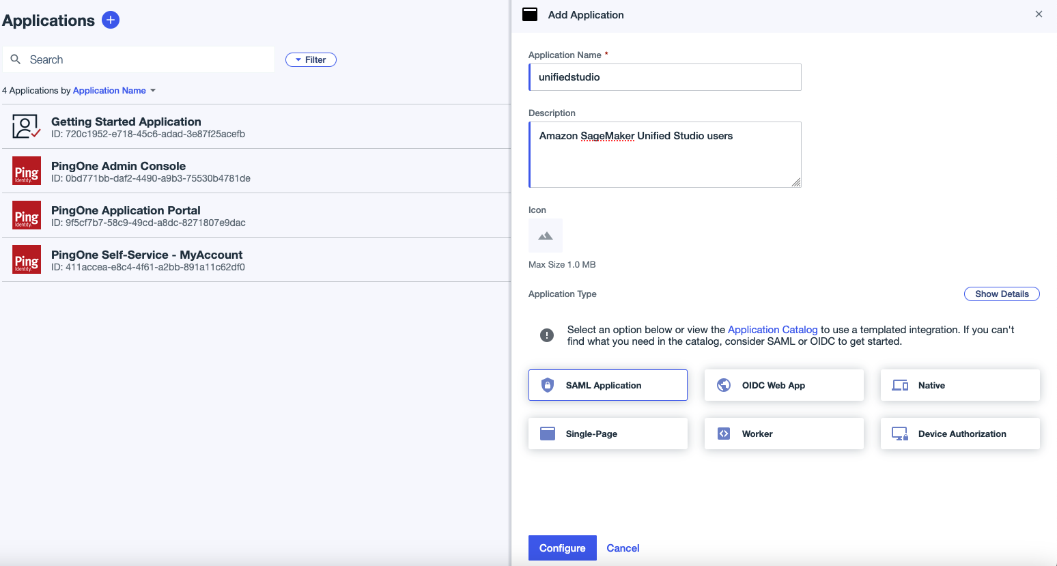Select the Device Authorization type icon
The height and width of the screenshot is (566, 1057).
tap(899, 434)
